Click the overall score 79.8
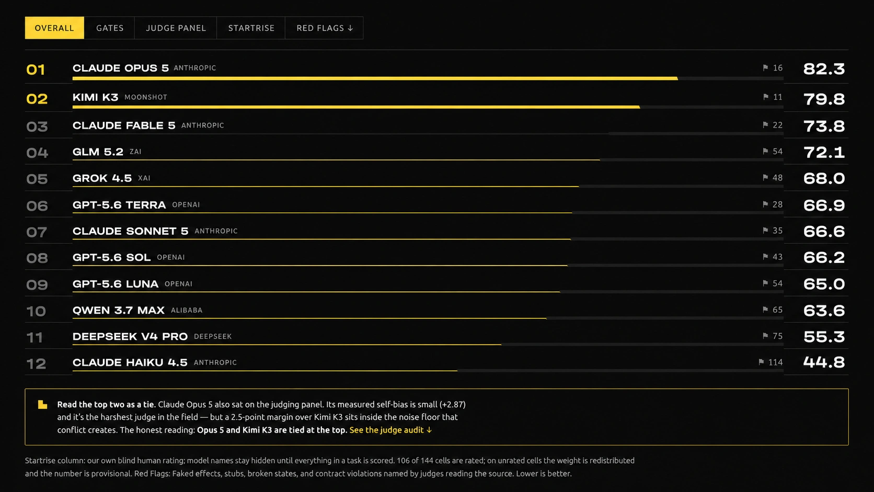 coord(824,99)
